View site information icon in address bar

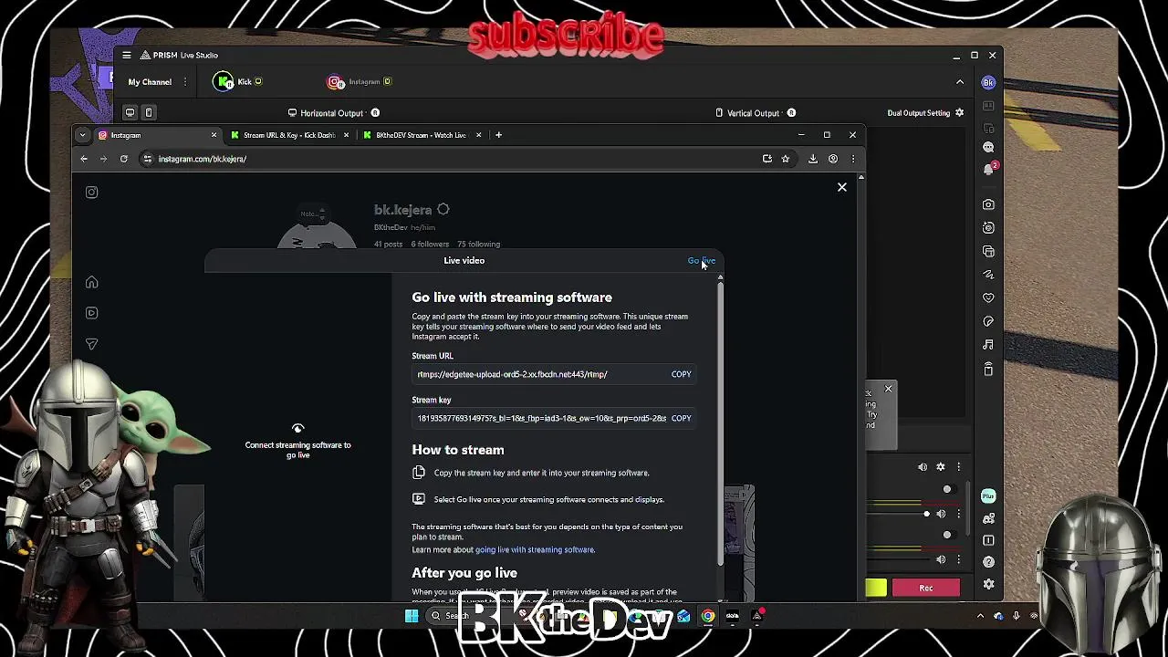coord(147,159)
